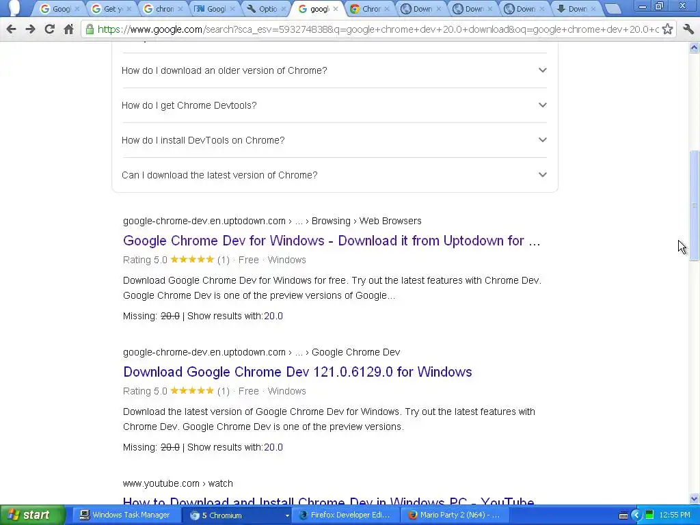Click the green Task Manager CPU tray icon
The width and height of the screenshot is (700, 525).
click(649, 515)
